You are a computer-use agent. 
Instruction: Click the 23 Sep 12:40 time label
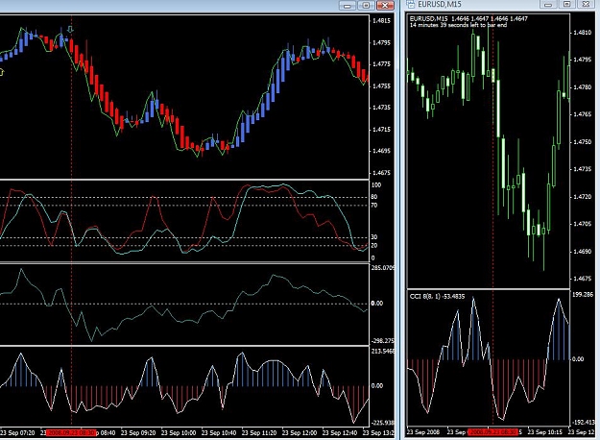[x=340, y=433]
